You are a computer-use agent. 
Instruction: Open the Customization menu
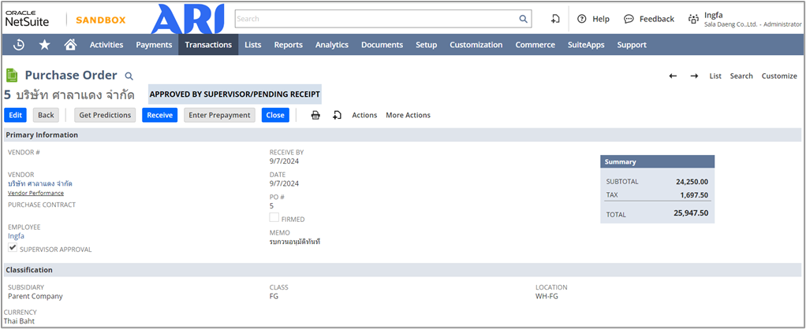click(x=476, y=45)
